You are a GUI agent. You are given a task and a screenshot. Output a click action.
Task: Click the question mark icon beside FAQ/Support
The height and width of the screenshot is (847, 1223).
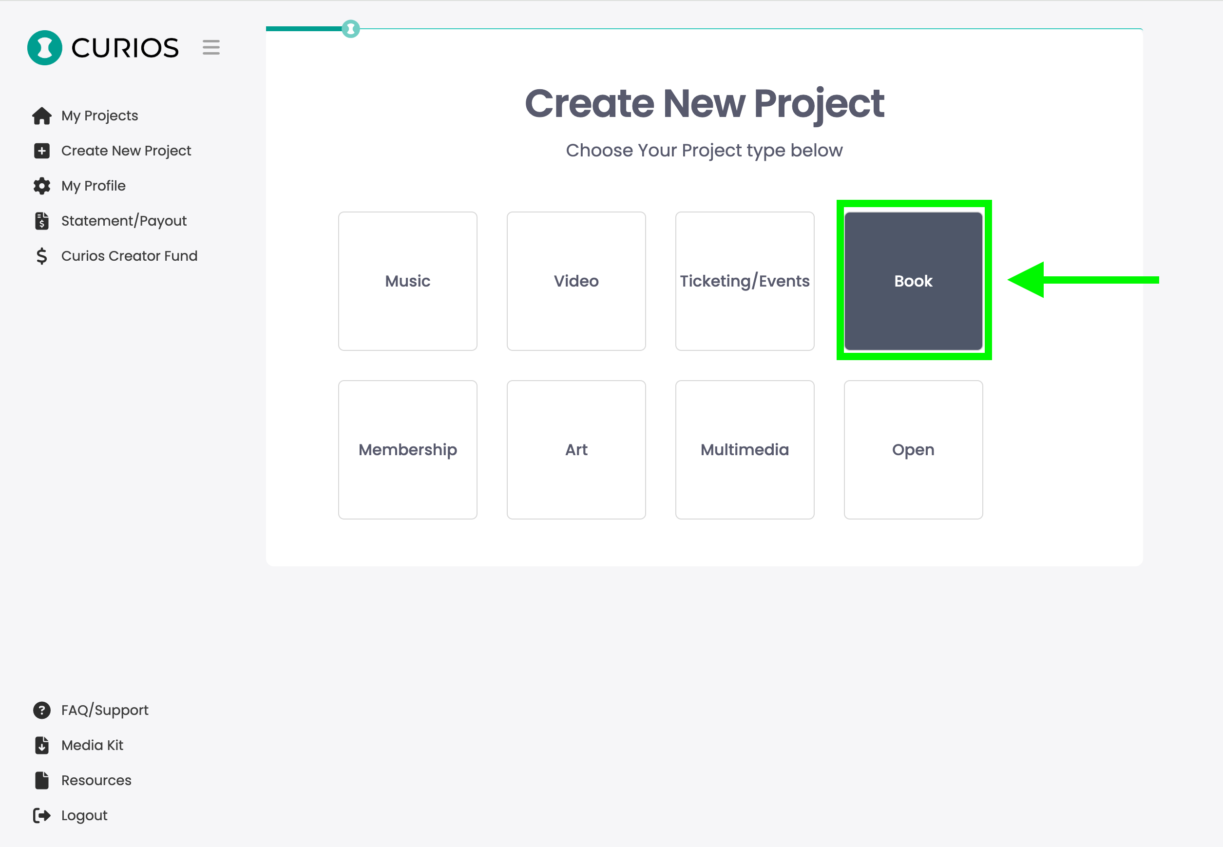coord(42,710)
